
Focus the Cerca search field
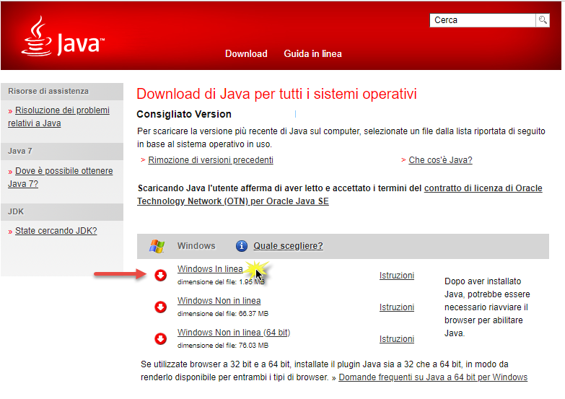click(483, 20)
